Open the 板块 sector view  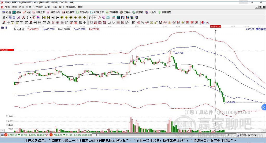tap(17, 12)
